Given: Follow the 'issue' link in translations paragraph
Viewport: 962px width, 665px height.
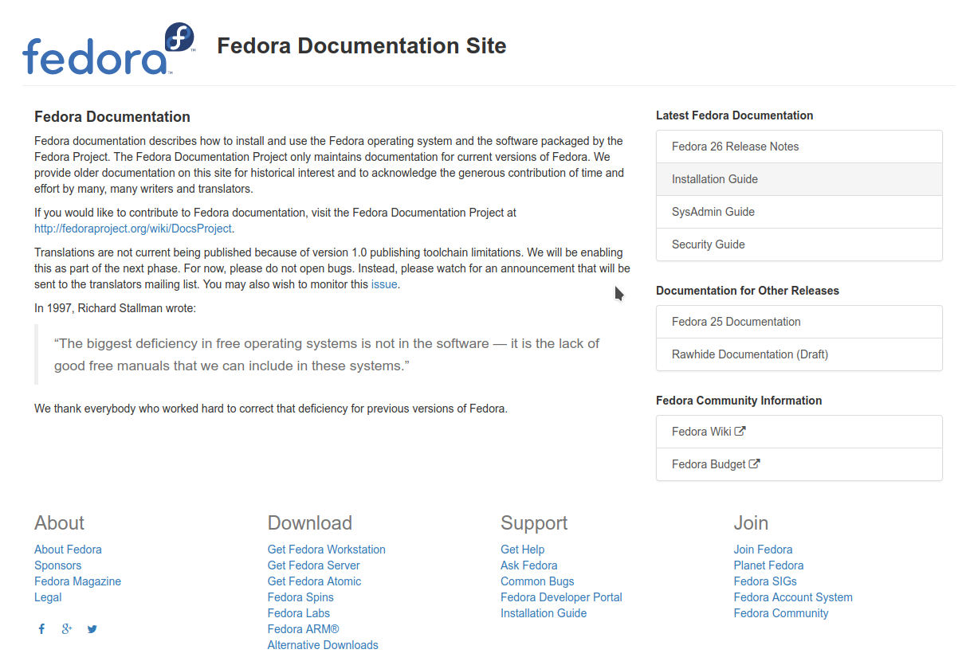Looking at the screenshot, I should (x=384, y=284).
